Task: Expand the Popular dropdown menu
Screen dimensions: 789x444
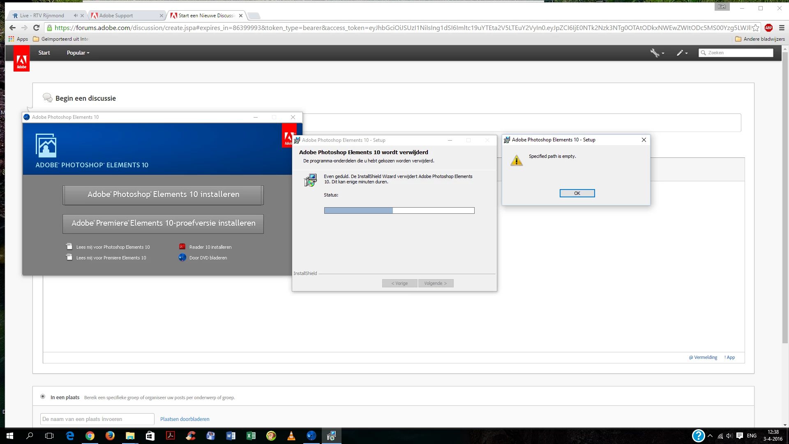Action: coord(78,53)
